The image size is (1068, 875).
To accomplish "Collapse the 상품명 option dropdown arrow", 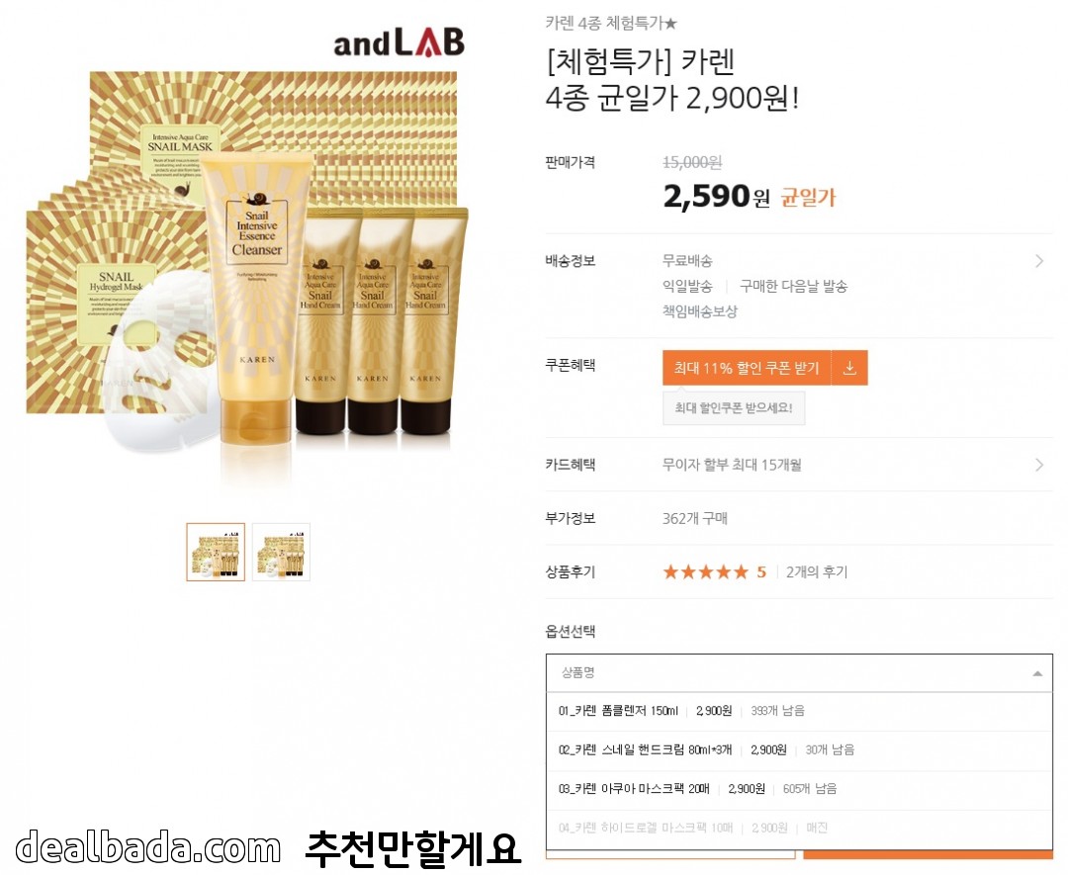I will (1037, 673).
